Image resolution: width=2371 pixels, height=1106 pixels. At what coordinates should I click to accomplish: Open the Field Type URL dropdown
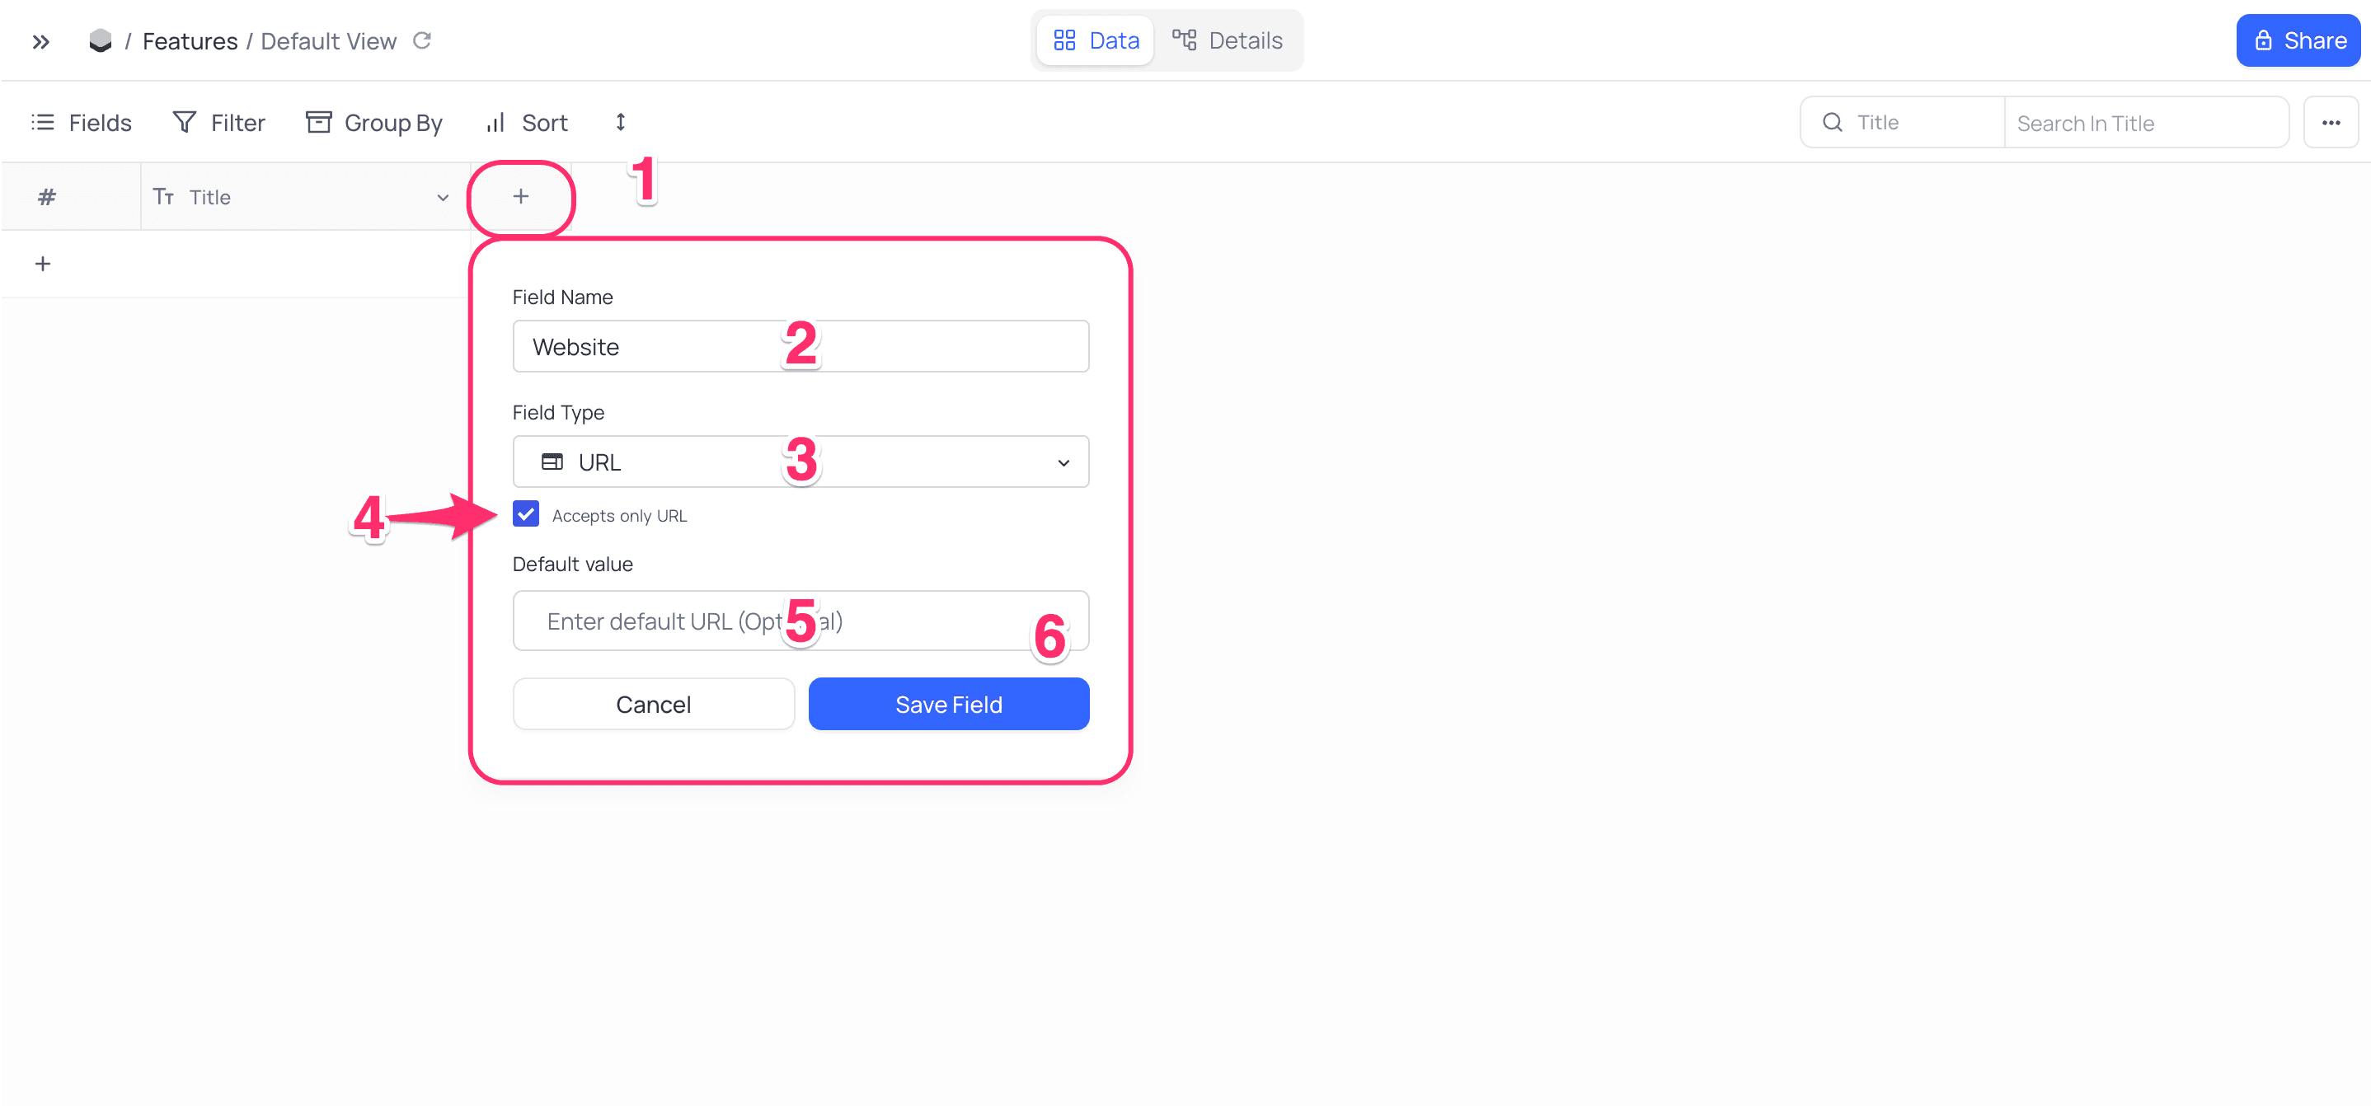click(x=801, y=462)
